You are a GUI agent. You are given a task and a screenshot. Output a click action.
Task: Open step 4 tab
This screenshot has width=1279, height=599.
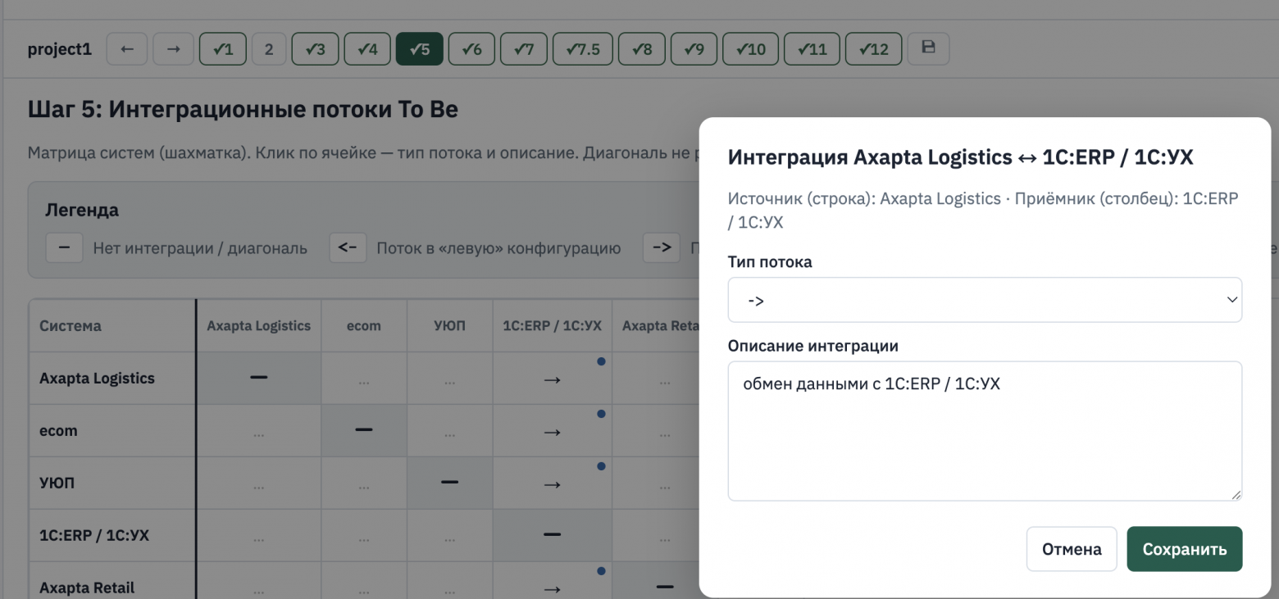click(366, 49)
